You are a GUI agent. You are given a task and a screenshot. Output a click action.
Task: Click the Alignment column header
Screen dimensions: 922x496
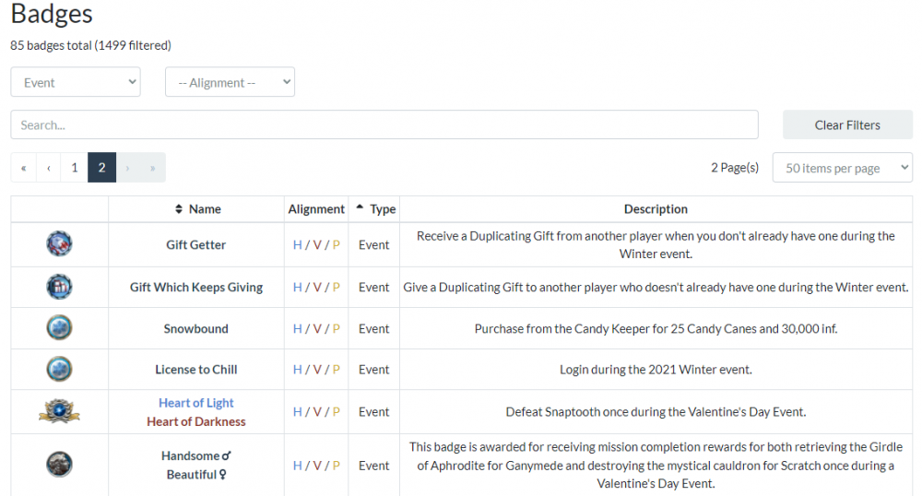(x=316, y=209)
